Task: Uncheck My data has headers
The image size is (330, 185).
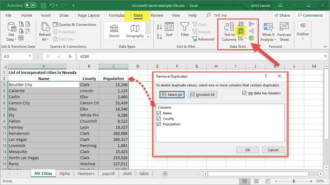Action: point(244,93)
